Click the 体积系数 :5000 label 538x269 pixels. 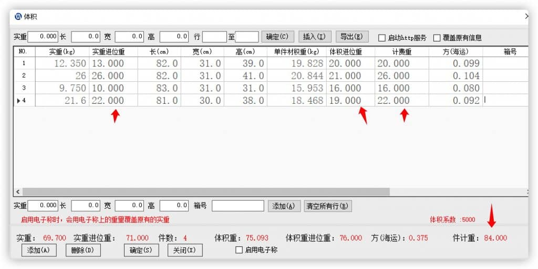click(452, 220)
